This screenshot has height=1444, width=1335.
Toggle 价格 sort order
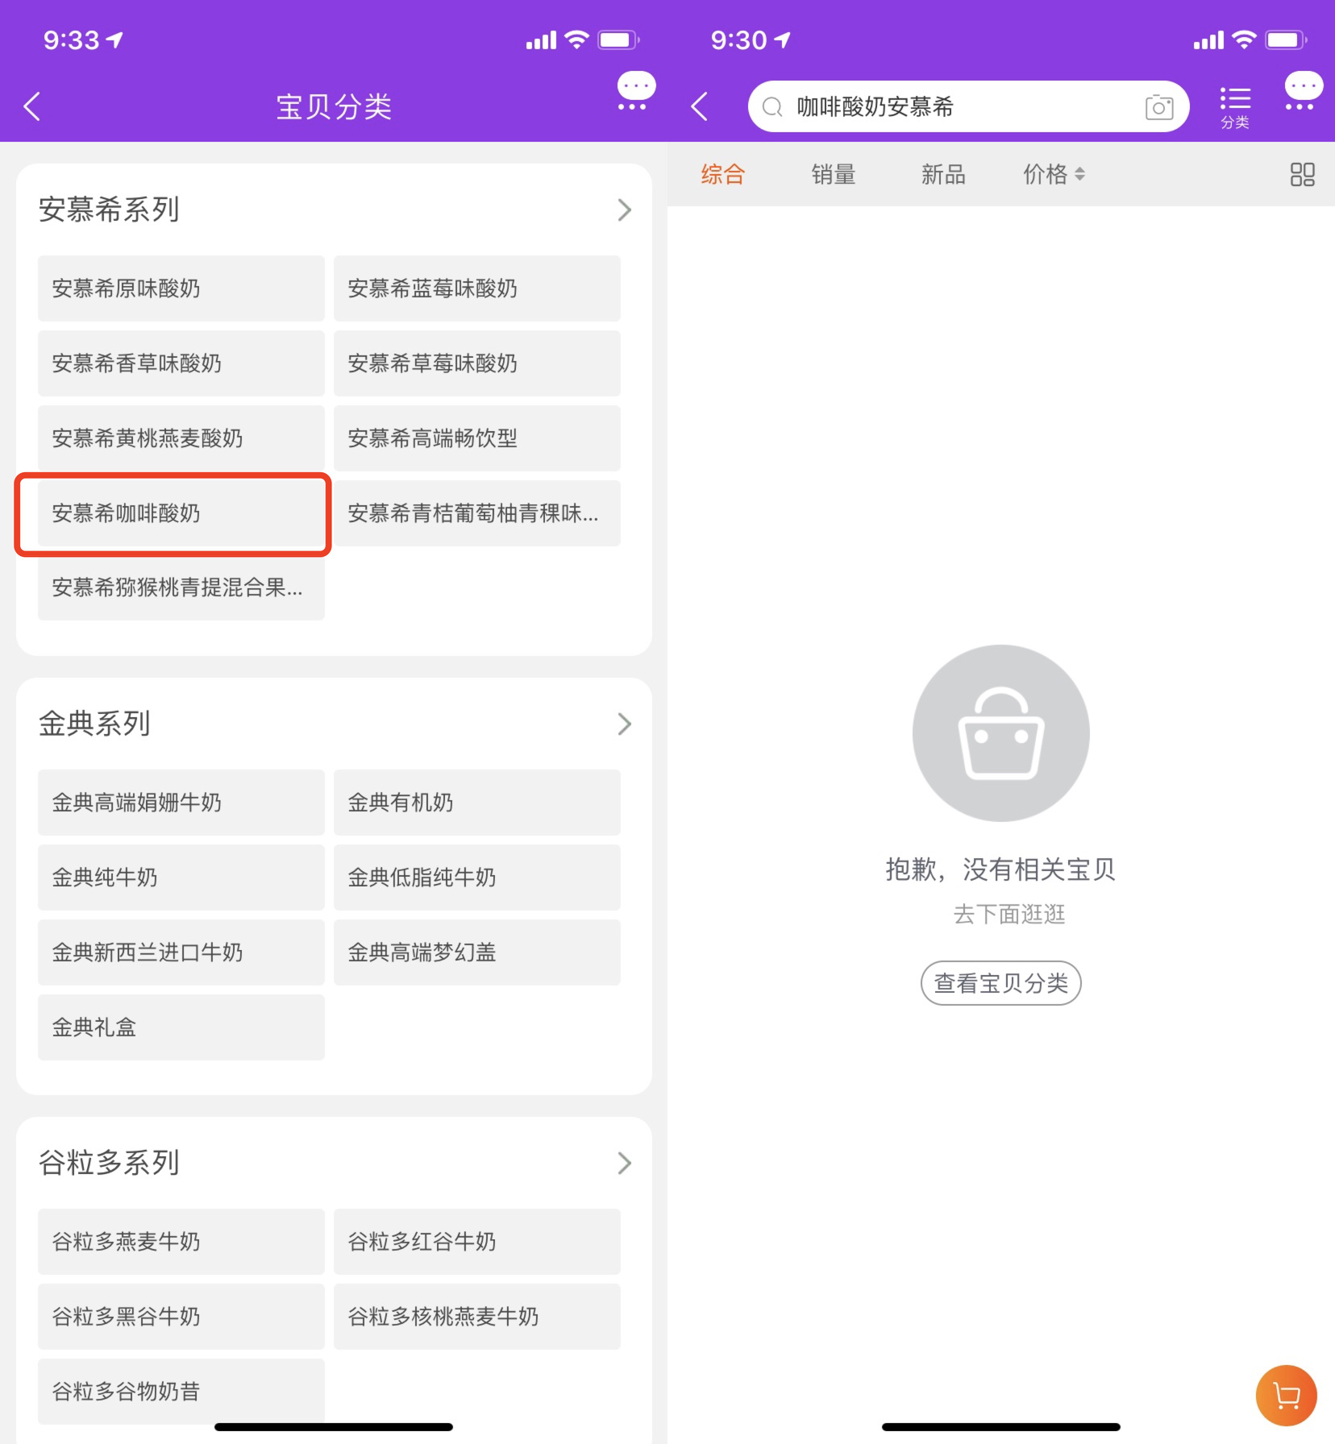coord(1053,174)
